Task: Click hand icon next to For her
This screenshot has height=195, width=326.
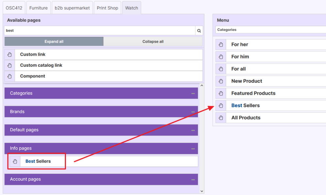Action: click(221, 45)
